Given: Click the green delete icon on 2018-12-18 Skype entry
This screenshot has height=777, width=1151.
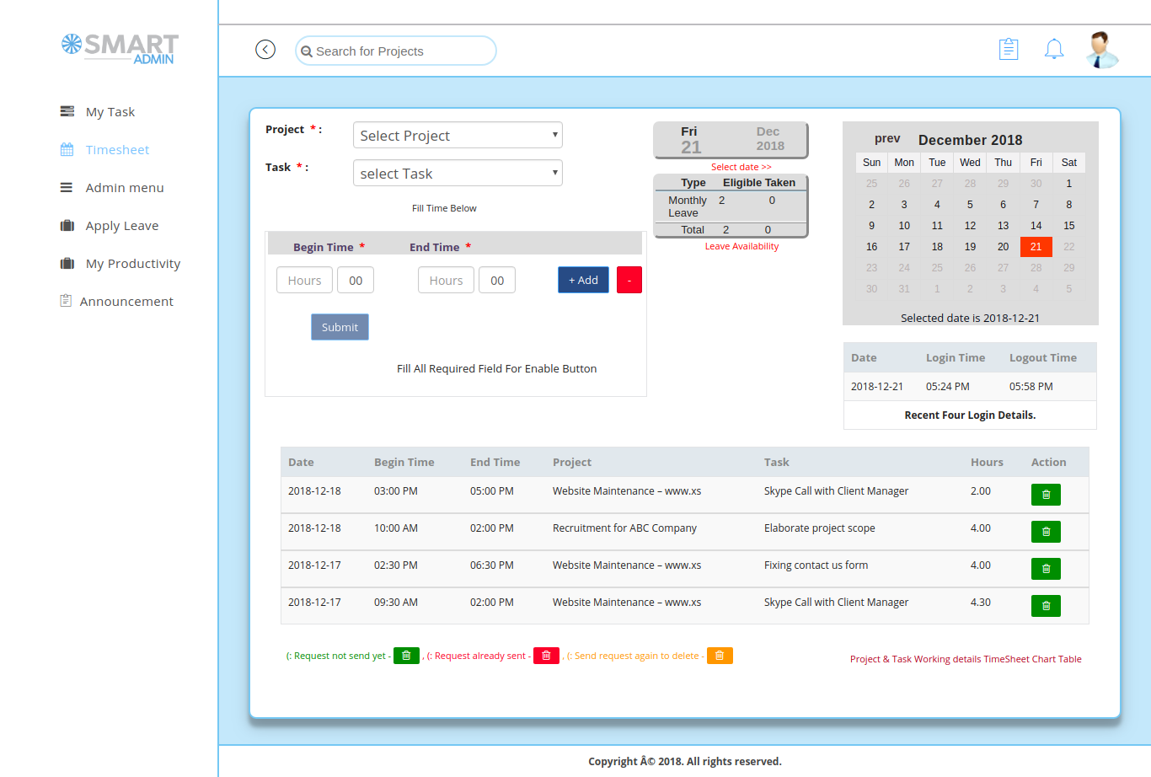Looking at the screenshot, I should [x=1046, y=494].
